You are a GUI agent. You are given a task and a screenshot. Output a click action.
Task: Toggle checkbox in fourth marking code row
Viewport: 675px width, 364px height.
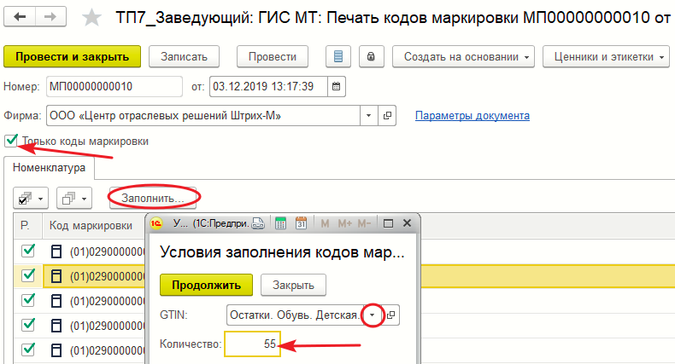pyautogui.click(x=28, y=325)
